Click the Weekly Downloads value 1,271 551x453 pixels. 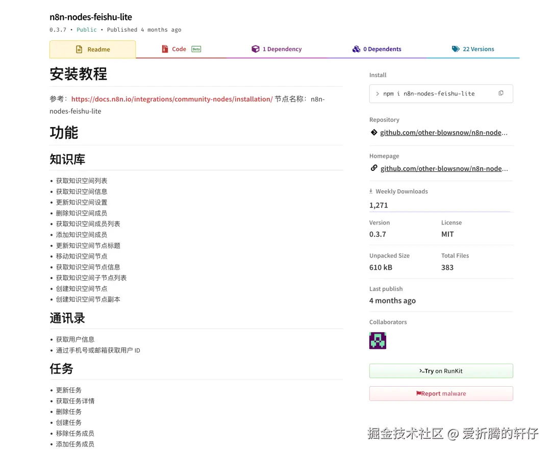[x=379, y=205]
